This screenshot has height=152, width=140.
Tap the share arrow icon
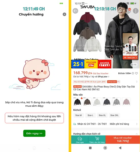(x=120, y=11)
